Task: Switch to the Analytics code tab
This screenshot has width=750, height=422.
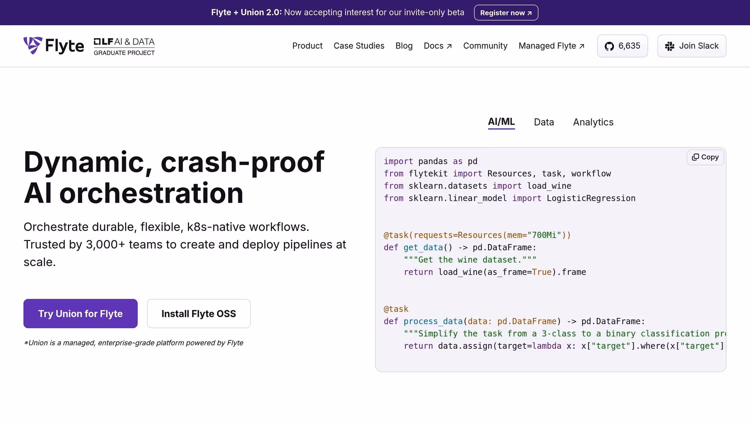Action: 593,122
